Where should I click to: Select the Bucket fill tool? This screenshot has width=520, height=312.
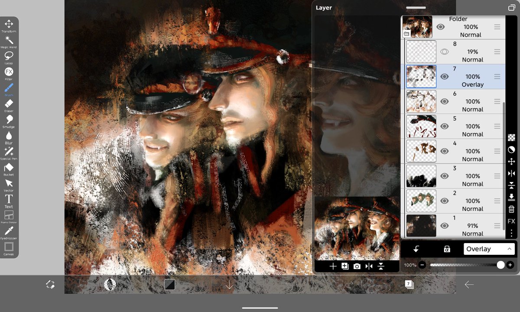click(9, 169)
